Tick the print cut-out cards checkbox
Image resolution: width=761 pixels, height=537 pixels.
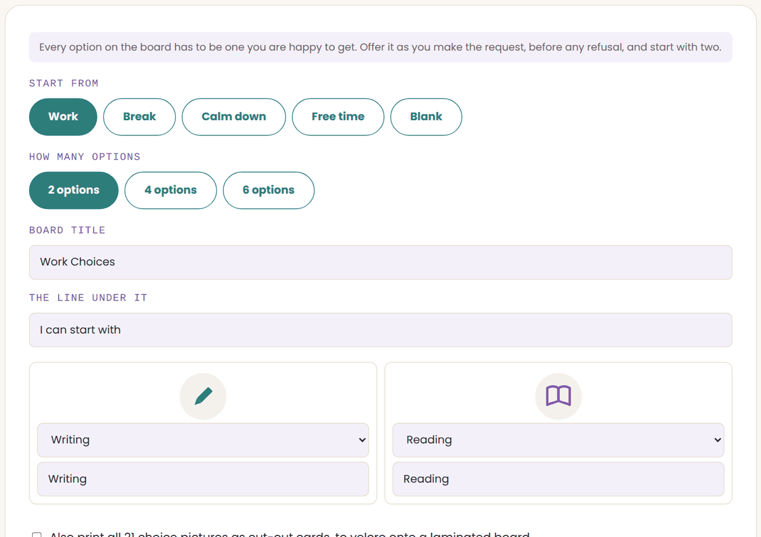36,535
